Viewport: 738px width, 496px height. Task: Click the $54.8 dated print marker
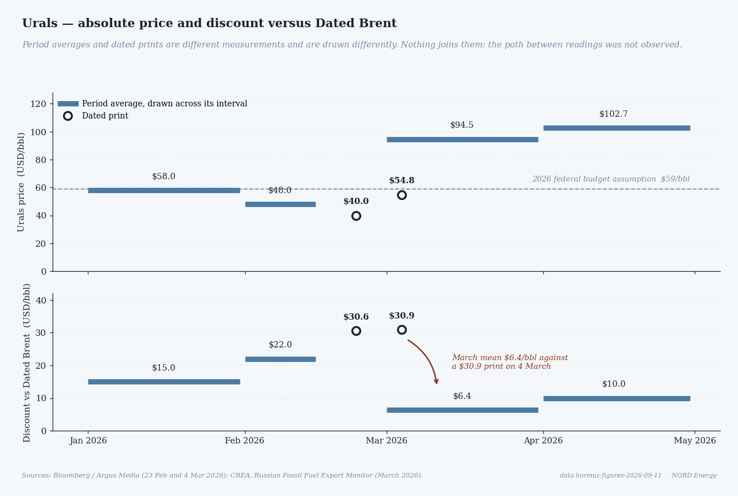402,195
